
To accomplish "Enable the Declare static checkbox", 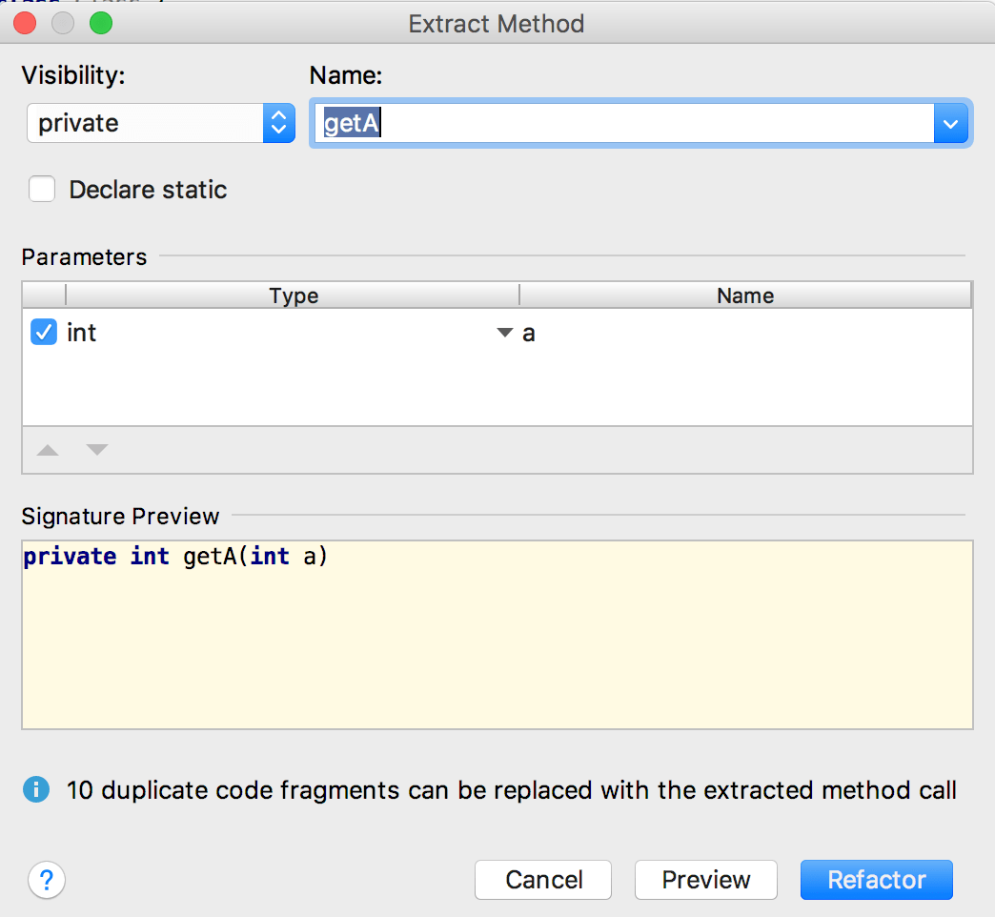I will point(42,189).
